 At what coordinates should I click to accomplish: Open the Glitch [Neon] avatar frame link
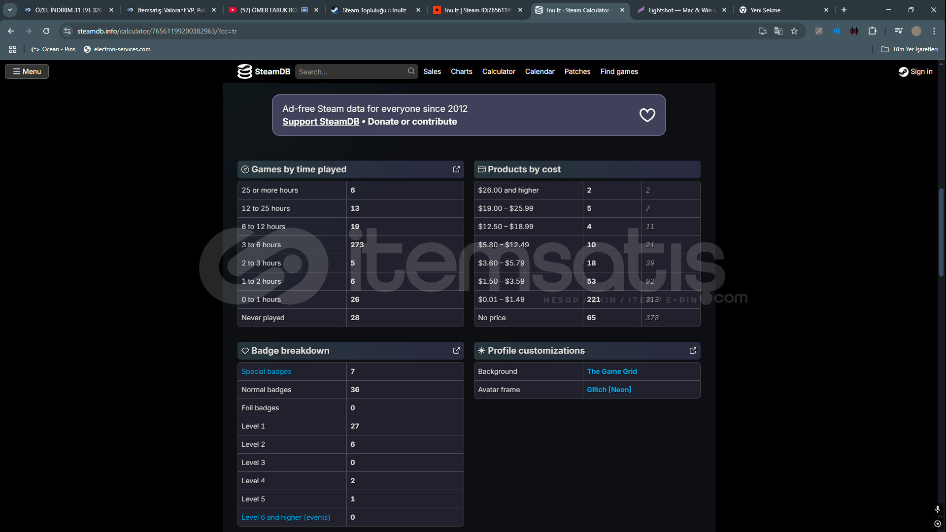pyautogui.click(x=609, y=390)
